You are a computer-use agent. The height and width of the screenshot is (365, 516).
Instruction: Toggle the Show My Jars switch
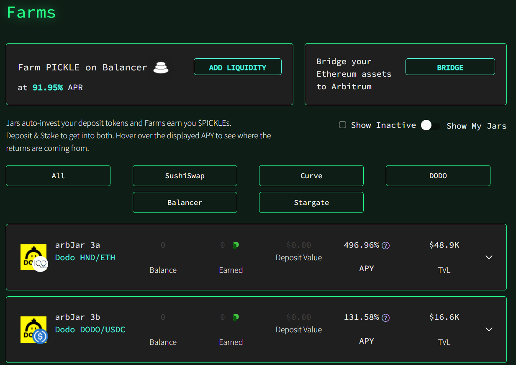point(431,125)
